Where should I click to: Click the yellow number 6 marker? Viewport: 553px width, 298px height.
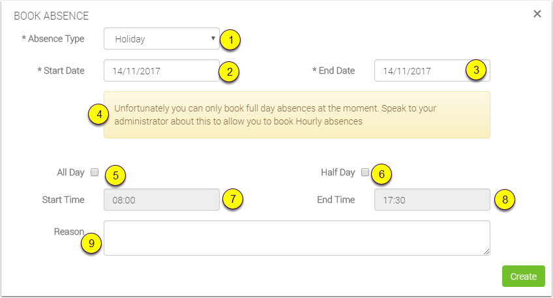click(x=382, y=173)
